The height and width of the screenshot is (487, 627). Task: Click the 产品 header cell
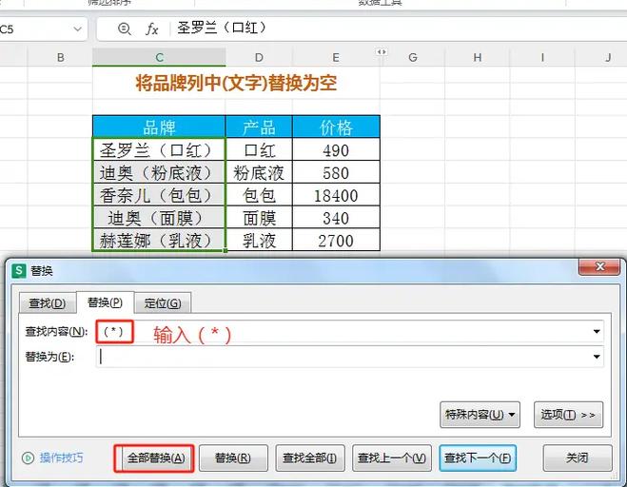pyautogui.click(x=259, y=127)
